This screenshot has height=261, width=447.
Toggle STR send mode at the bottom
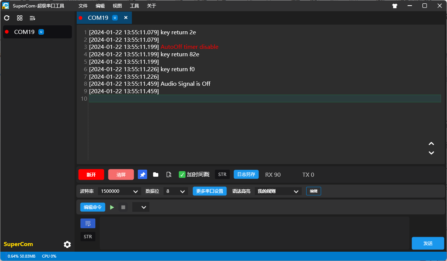click(88, 236)
